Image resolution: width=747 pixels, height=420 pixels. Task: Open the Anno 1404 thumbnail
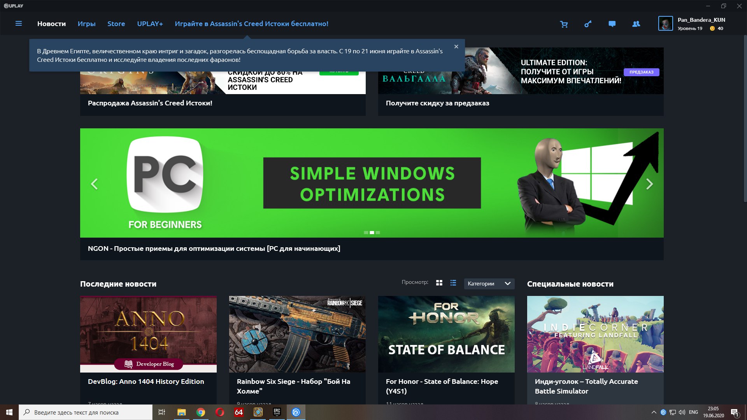pos(148,334)
